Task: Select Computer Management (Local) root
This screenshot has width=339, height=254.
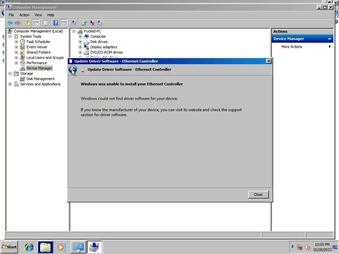Action: tap(38, 31)
